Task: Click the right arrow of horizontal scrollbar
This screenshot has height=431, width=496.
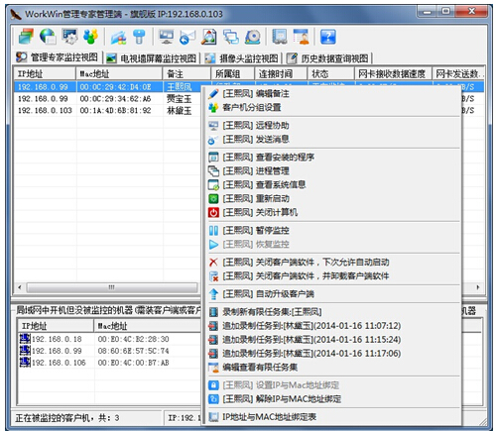Action: click(478, 287)
